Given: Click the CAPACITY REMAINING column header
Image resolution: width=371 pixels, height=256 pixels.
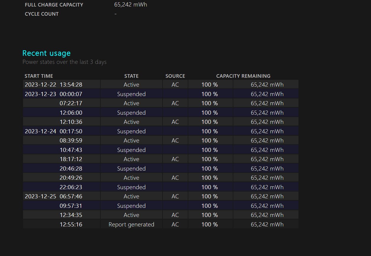Looking at the screenshot, I should (243, 76).
